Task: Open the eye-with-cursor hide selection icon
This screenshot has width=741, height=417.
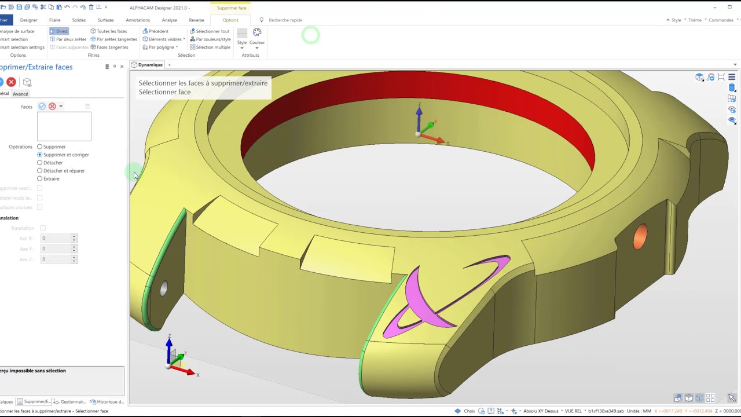Action: (x=732, y=121)
